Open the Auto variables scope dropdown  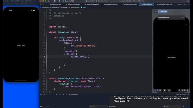click(42, 106)
